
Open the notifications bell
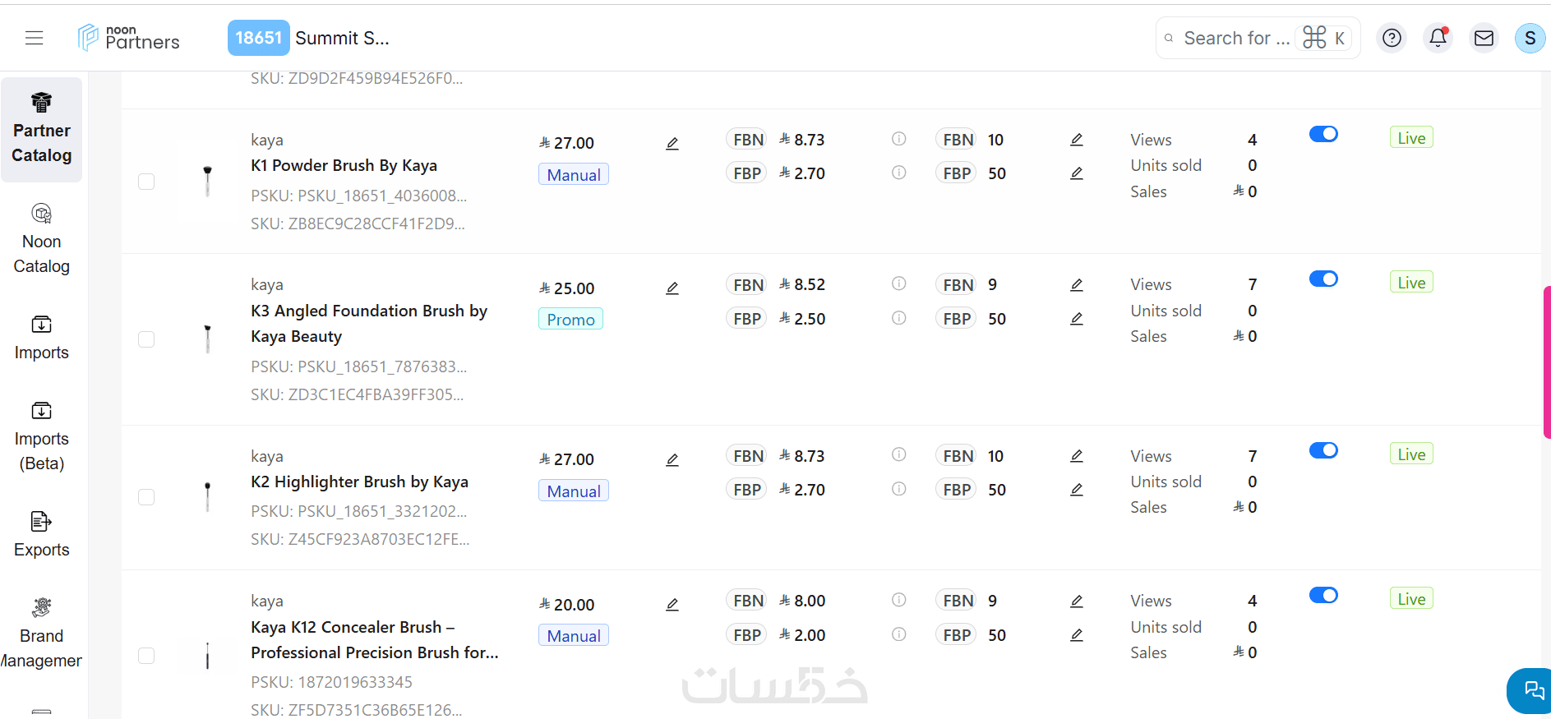coord(1438,38)
